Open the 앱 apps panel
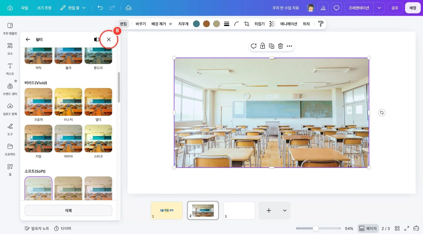 pyautogui.click(x=10, y=170)
